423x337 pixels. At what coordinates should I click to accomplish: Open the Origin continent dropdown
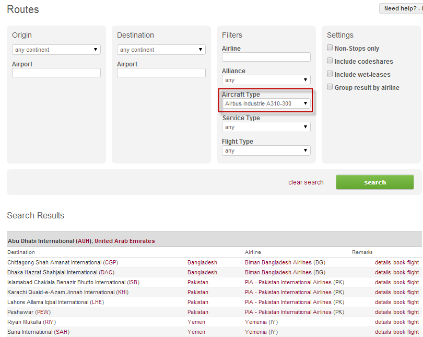point(56,50)
